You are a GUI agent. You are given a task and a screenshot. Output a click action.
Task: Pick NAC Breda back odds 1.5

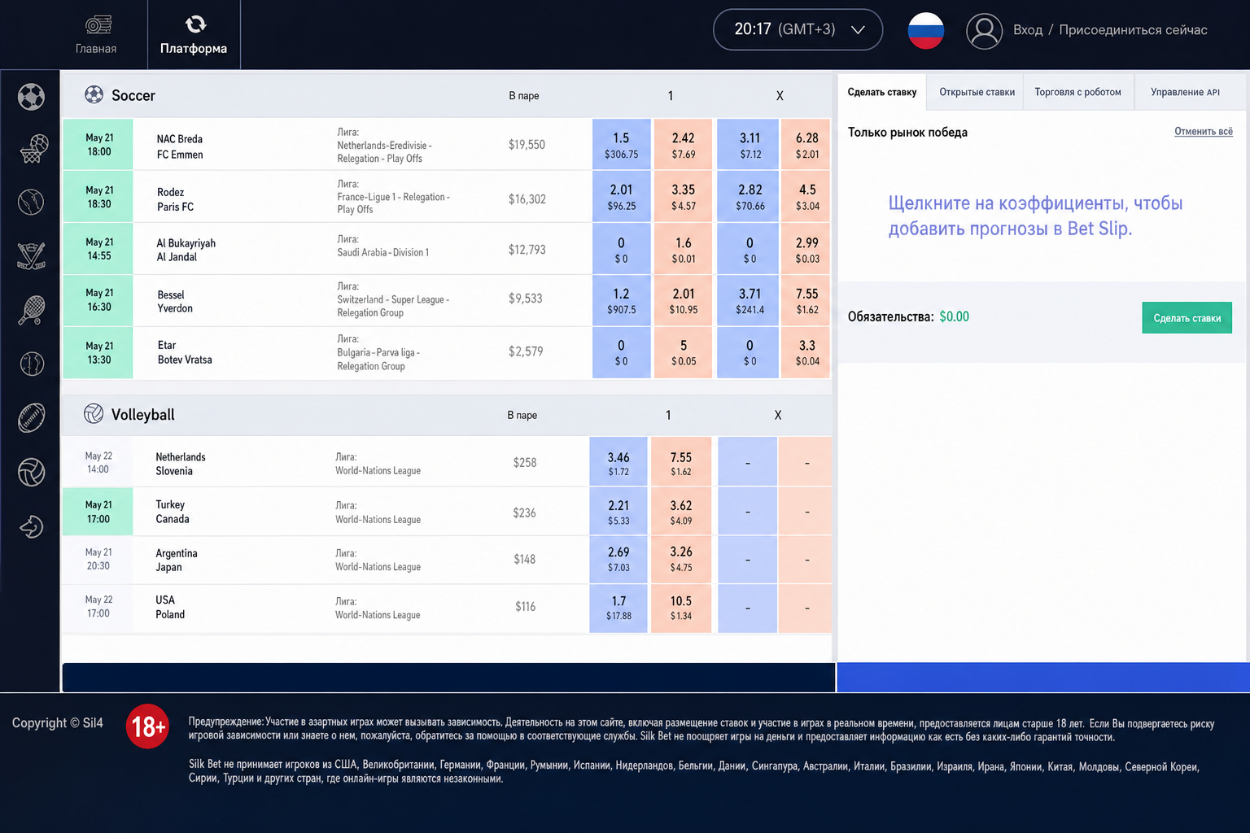621,145
